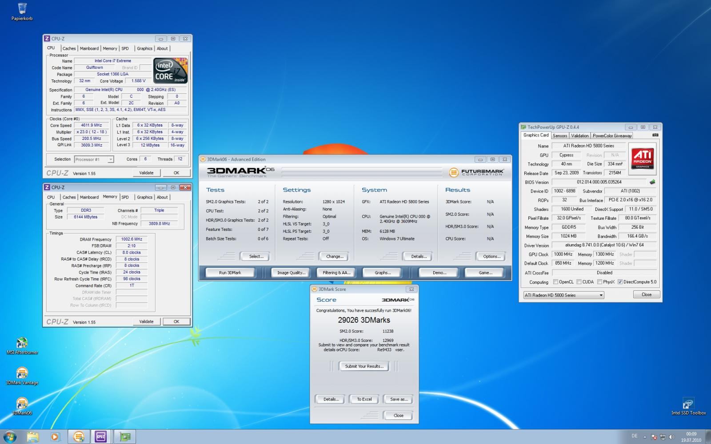Tick the CUDA checkbox in GPU-Z
The width and height of the screenshot is (711, 444).
(579, 282)
